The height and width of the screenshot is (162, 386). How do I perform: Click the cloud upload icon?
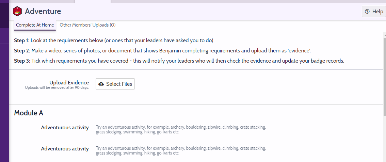101,84
